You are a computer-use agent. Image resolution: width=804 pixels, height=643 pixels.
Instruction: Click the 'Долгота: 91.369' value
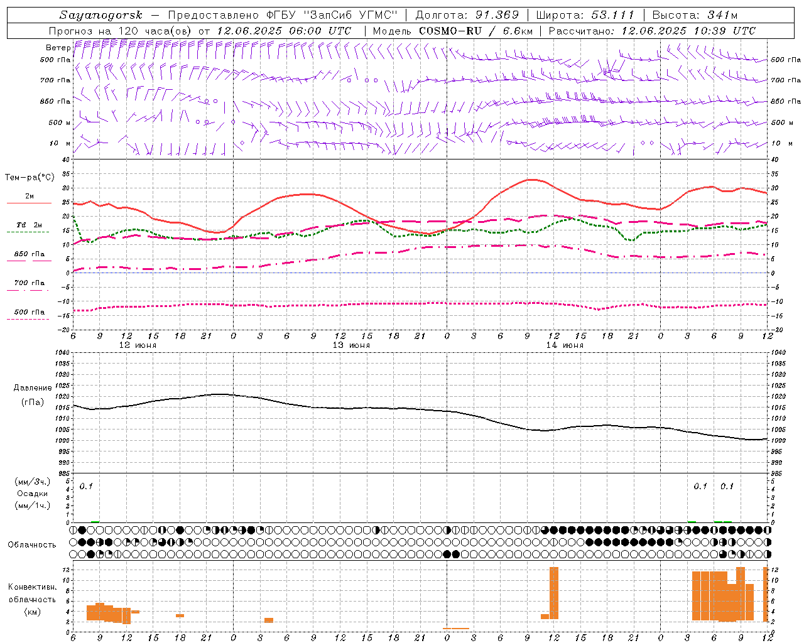[x=467, y=15]
